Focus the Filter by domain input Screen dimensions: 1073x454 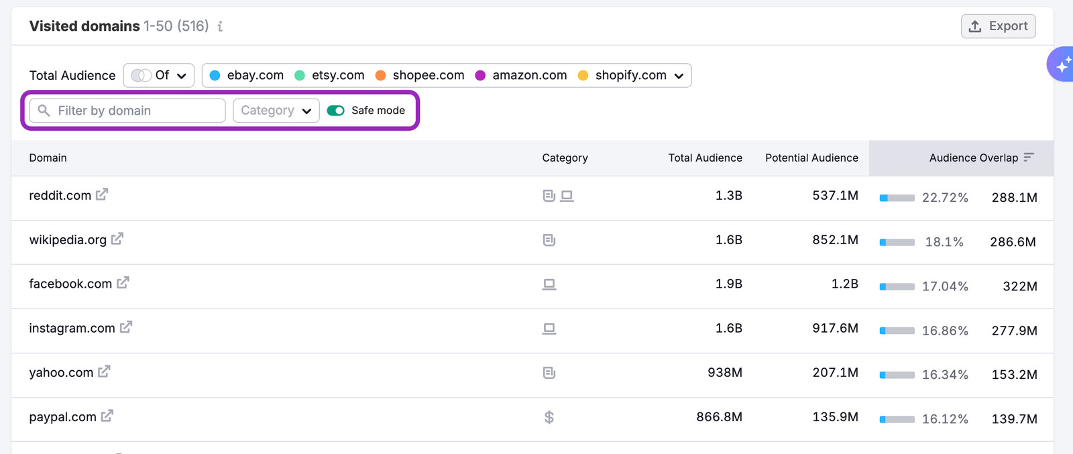[127, 111]
